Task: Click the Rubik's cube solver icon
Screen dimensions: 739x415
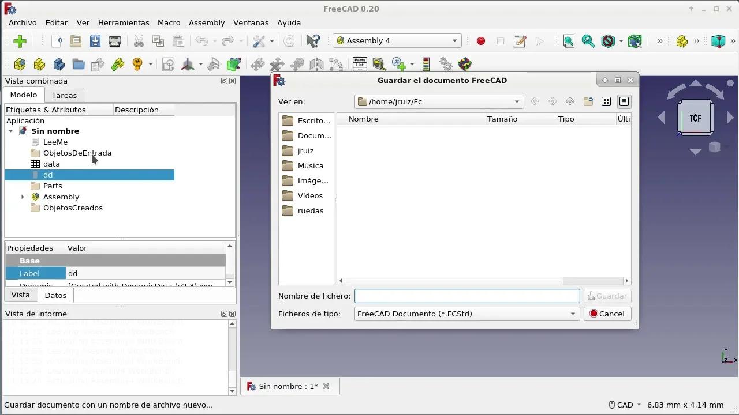Action: [x=464, y=64]
